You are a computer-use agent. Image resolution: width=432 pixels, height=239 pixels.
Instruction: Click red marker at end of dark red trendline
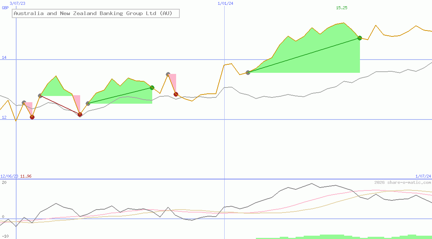[x=80, y=114]
